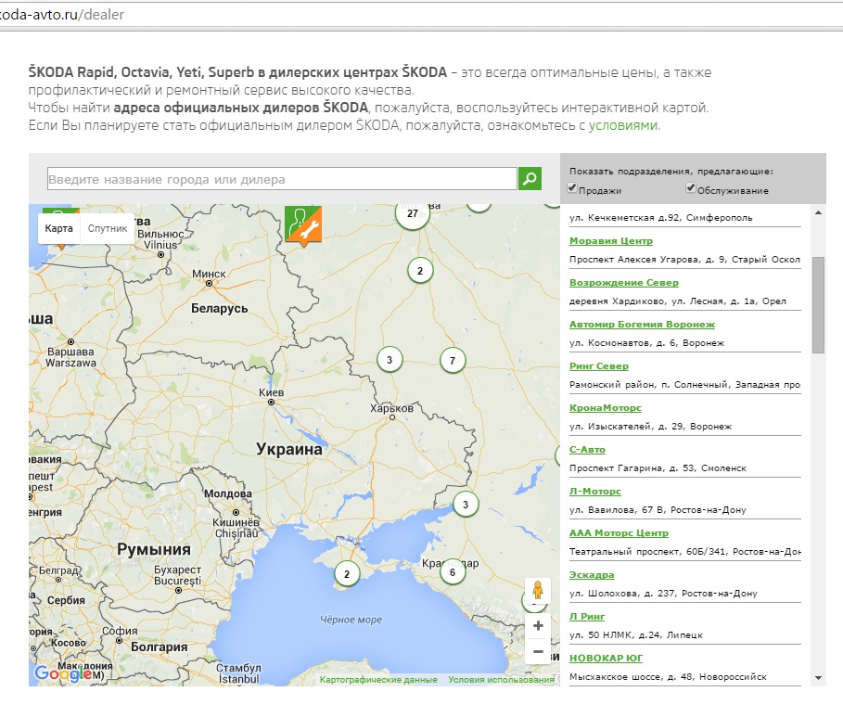Open the cluster marker showing 27 dealers
Image resolution: width=843 pixels, height=717 pixels.
[x=413, y=213]
